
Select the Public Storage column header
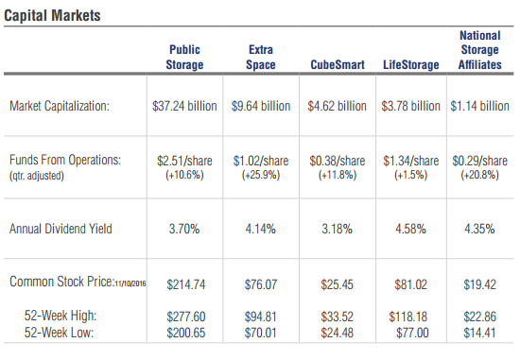[184, 57]
